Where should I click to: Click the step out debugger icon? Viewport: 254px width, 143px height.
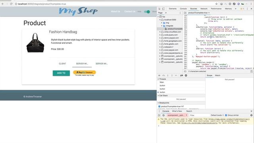172,75
